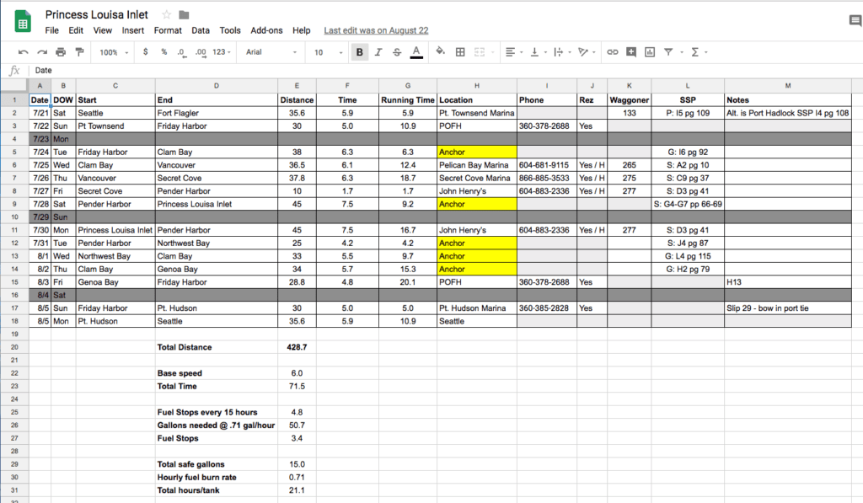Click the undo arrow icon

pos(23,52)
